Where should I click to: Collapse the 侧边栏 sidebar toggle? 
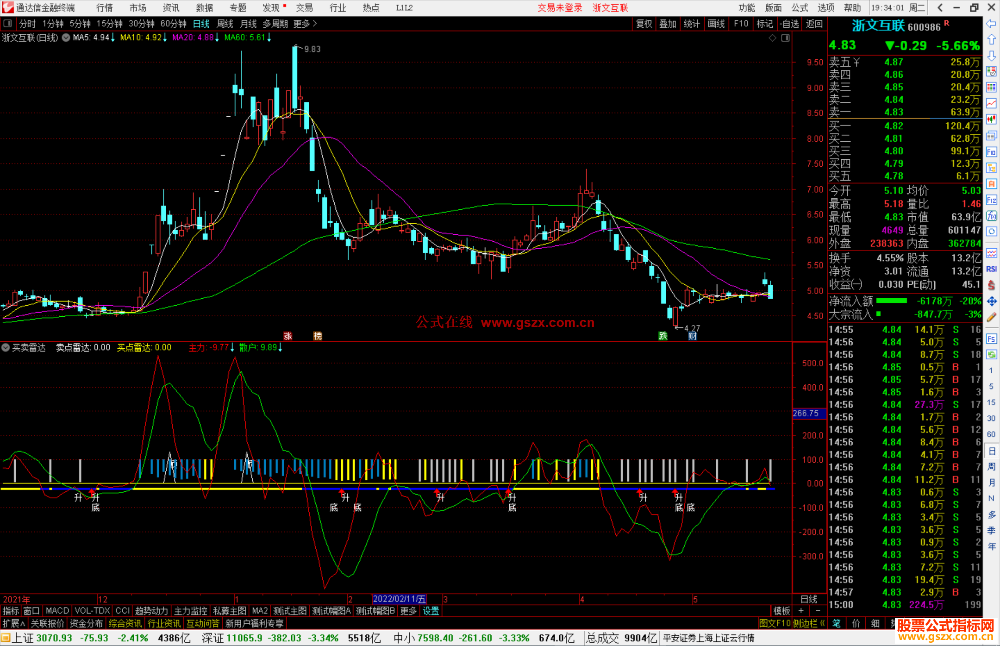809,623
